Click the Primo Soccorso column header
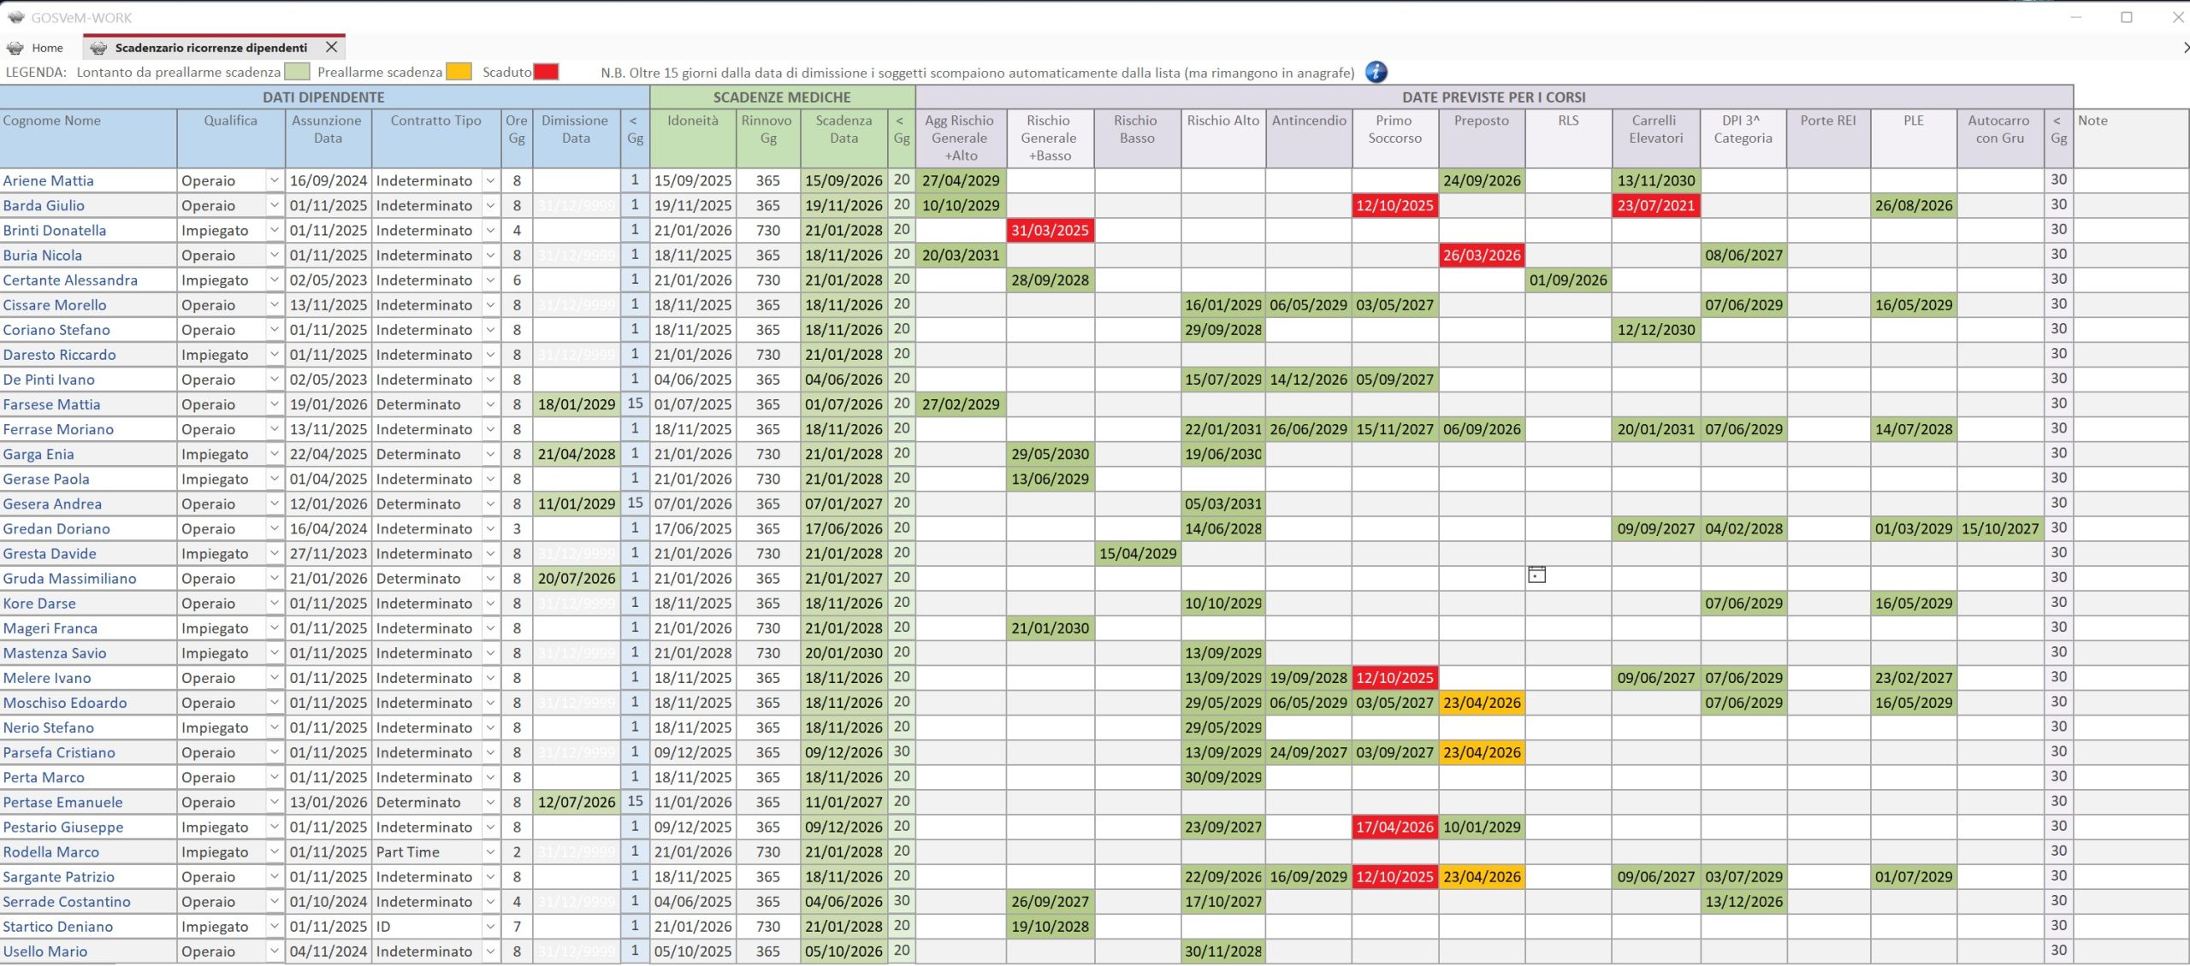The width and height of the screenshot is (2190, 966). click(1394, 138)
